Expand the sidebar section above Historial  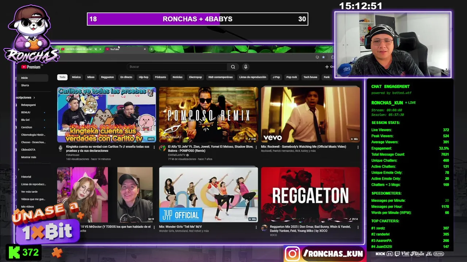19,169
